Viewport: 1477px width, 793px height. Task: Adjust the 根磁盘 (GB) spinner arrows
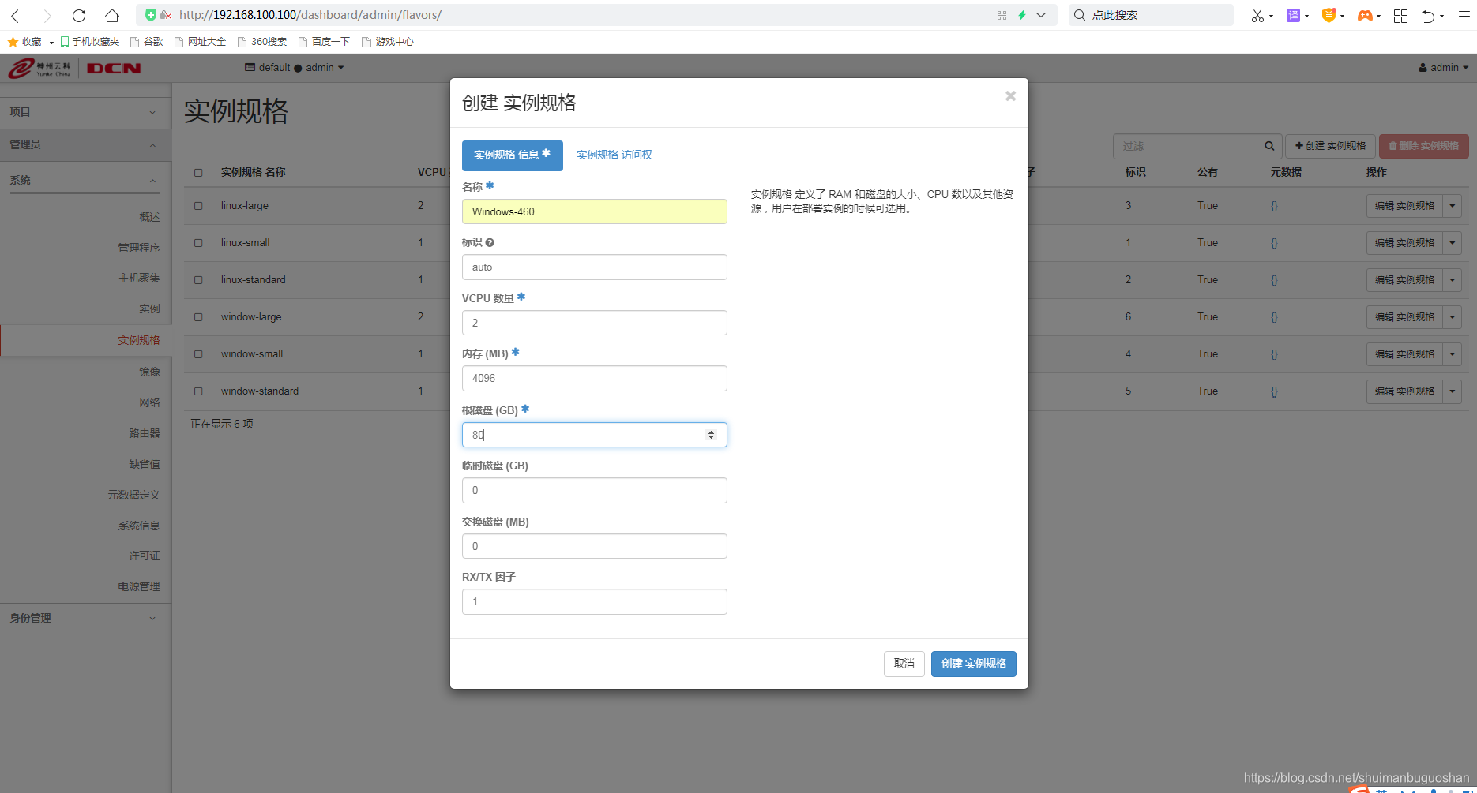coord(711,435)
